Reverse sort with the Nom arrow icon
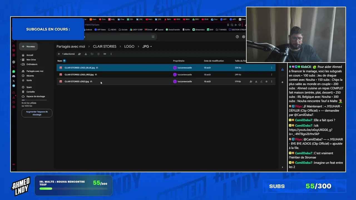356x200 pixels. [x=64, y=61]
